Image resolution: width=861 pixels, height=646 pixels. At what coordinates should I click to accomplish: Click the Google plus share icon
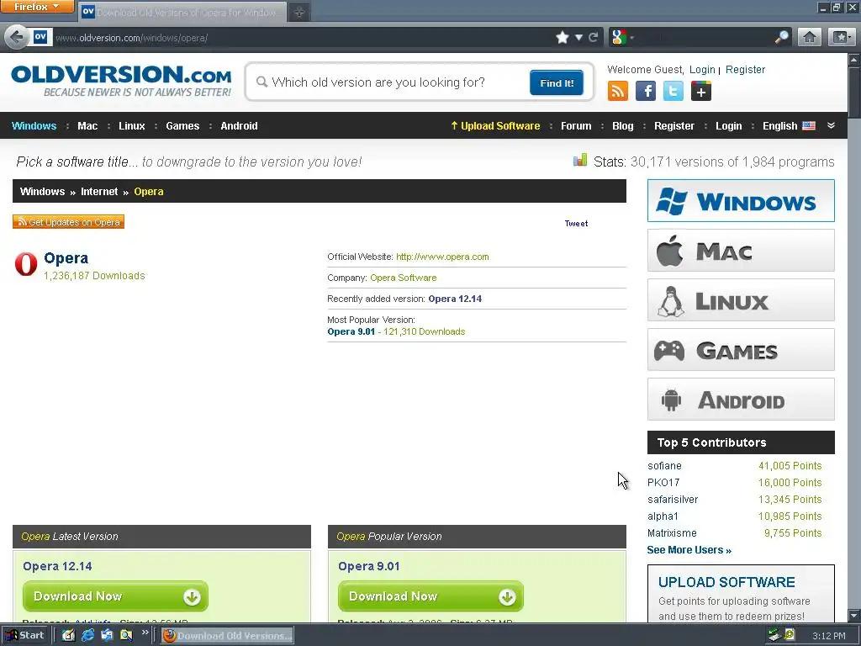[x=701, y=91]
